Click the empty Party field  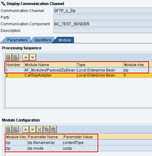pyautogui.click(x=103, y=17)
